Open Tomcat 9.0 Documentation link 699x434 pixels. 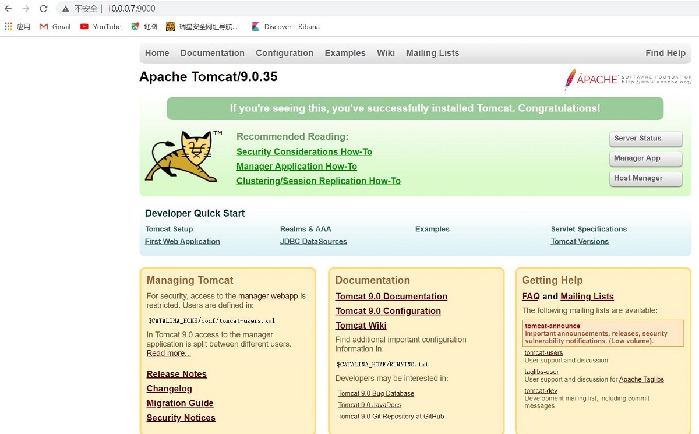pos(391,297)
